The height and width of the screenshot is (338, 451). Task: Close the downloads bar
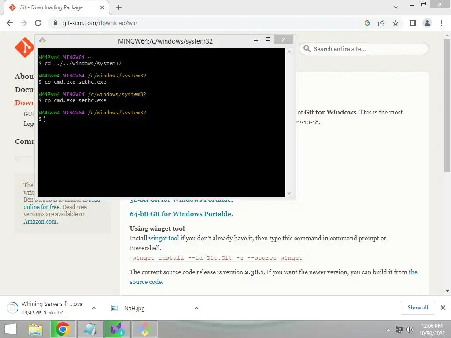443,308
